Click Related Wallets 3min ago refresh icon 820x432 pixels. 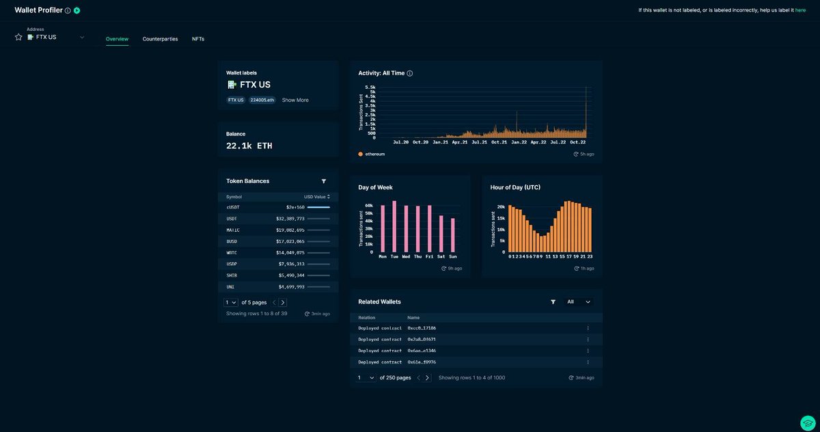[x=572, y=377]
